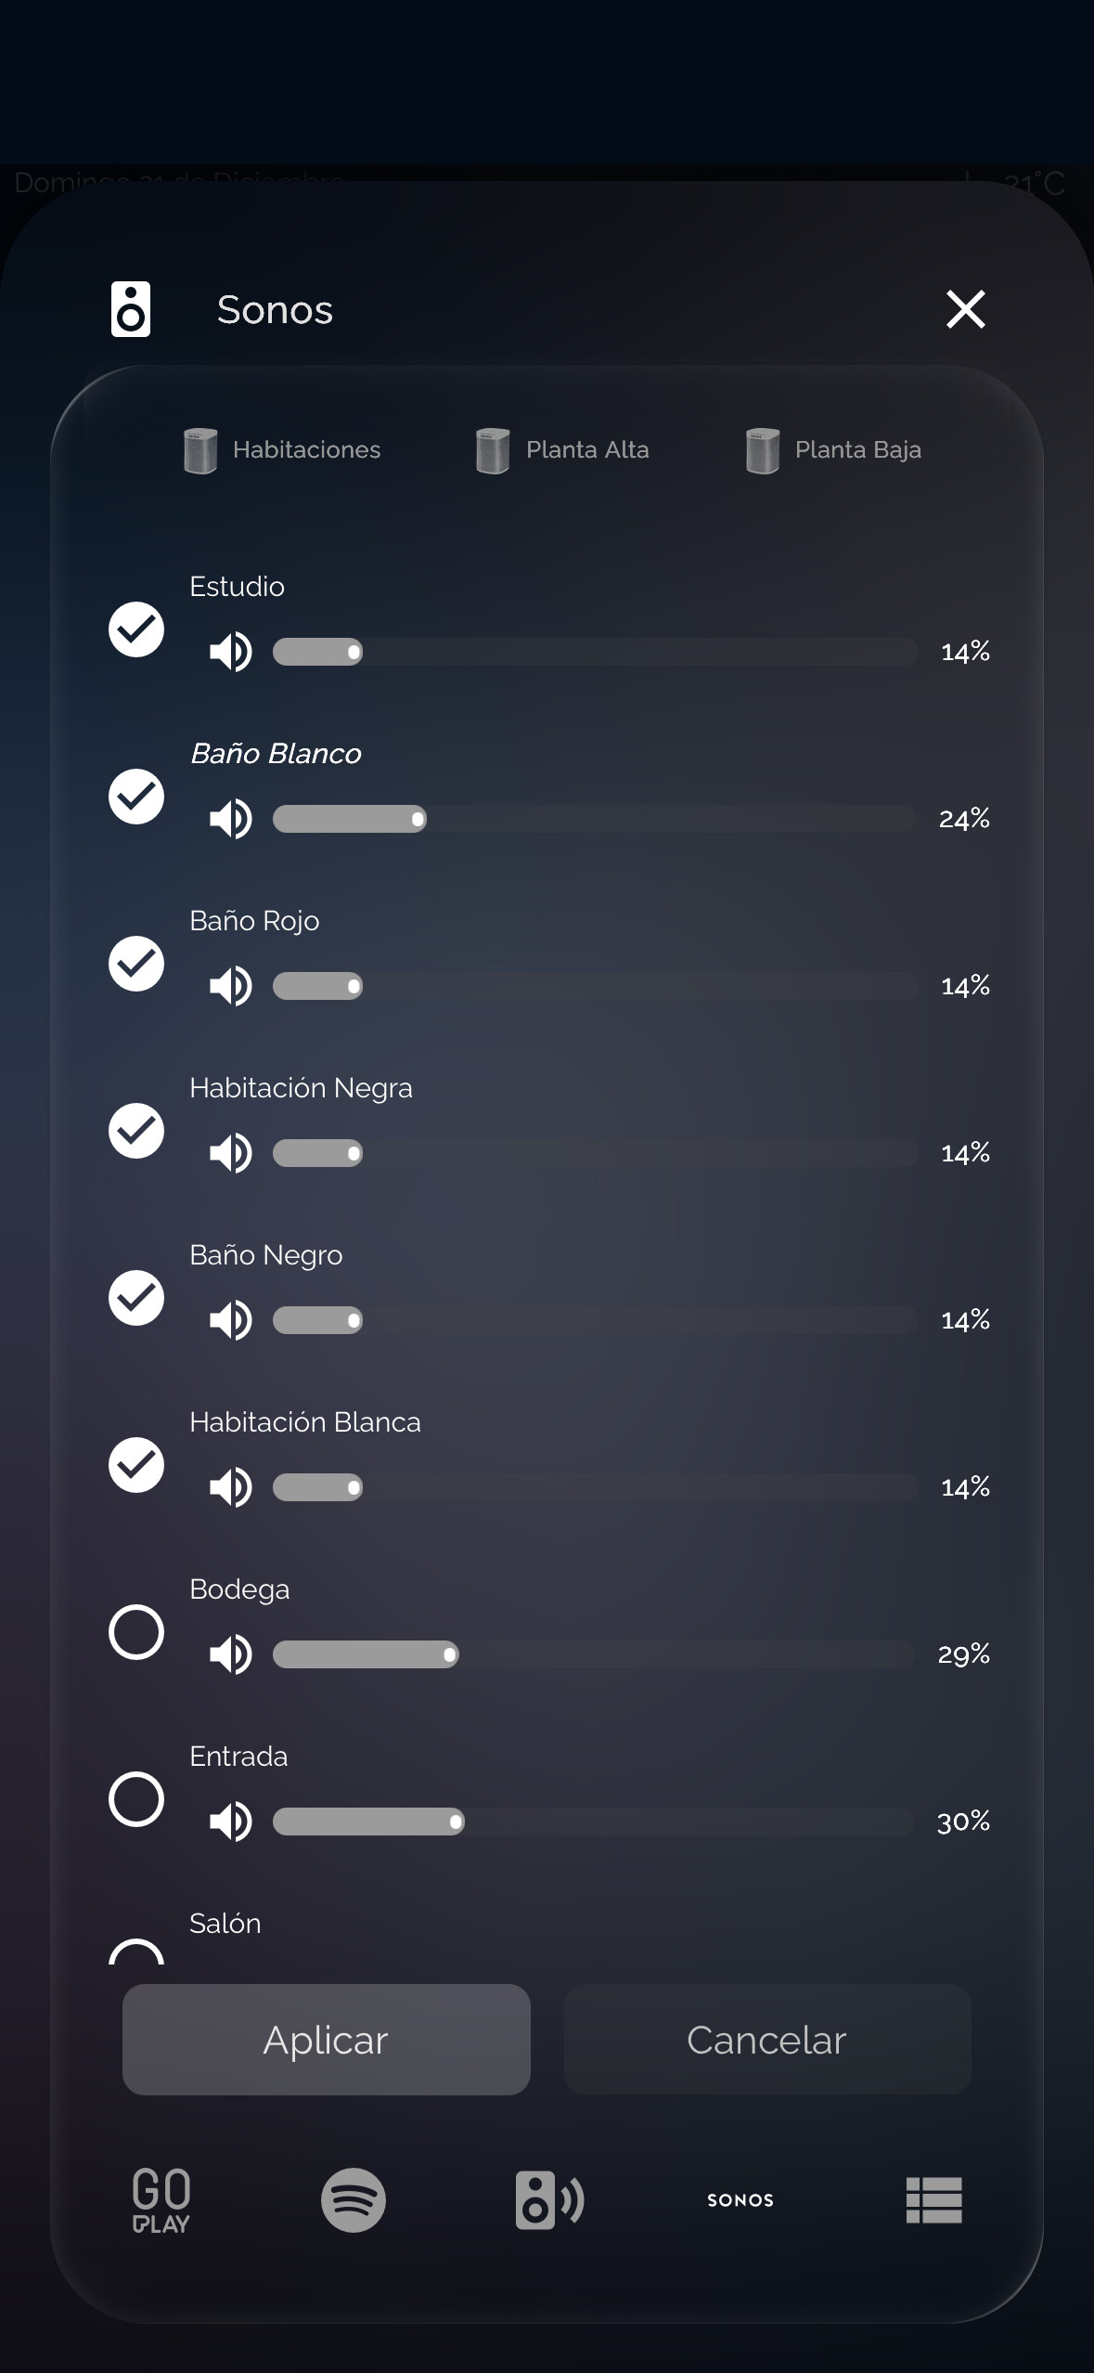Viewport: 1094px width, 2373px height.
Task: Tap the Sonos speaker icon in header
Action: pos(131,309)
